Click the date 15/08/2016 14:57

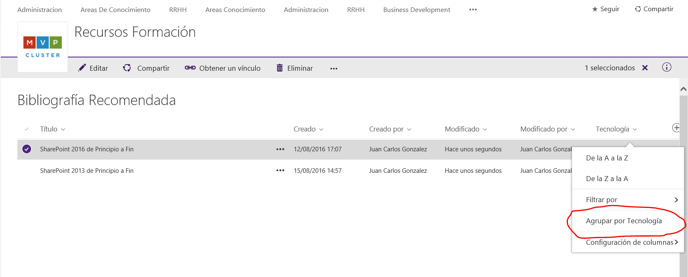coord(318,171)
